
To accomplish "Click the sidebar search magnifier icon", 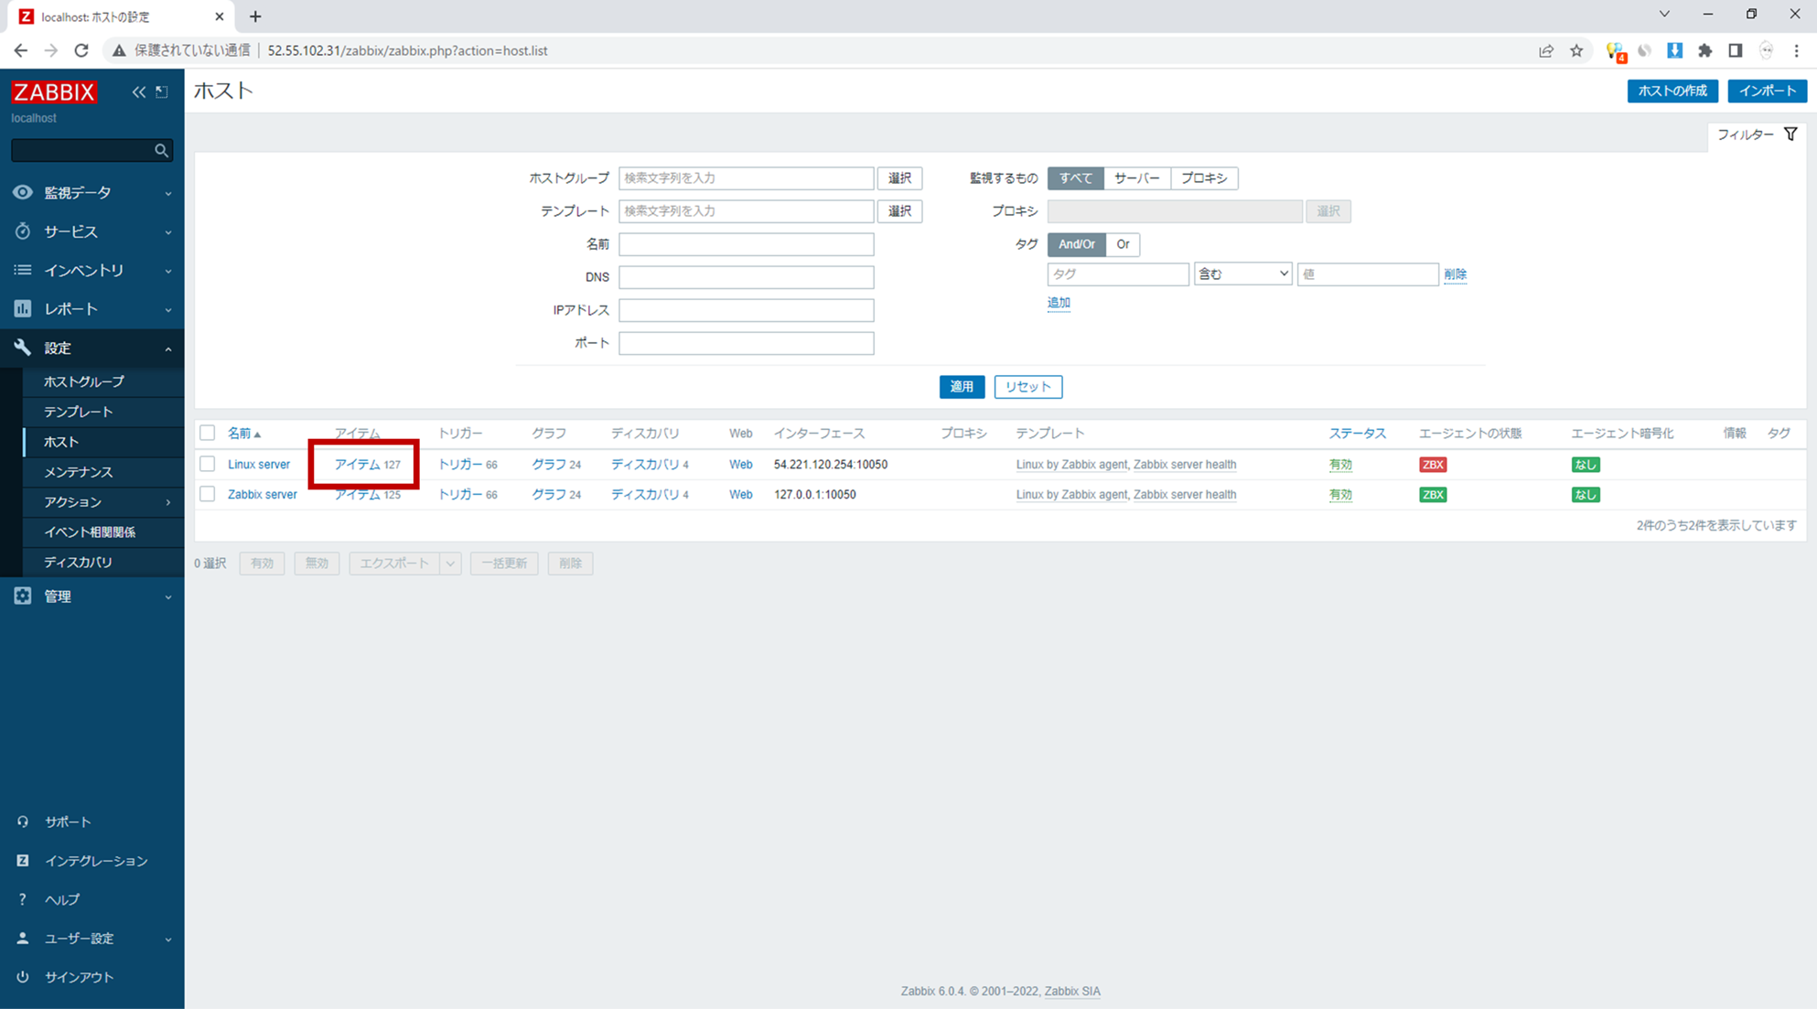I will pyautogui.click(x=161, y=150).
